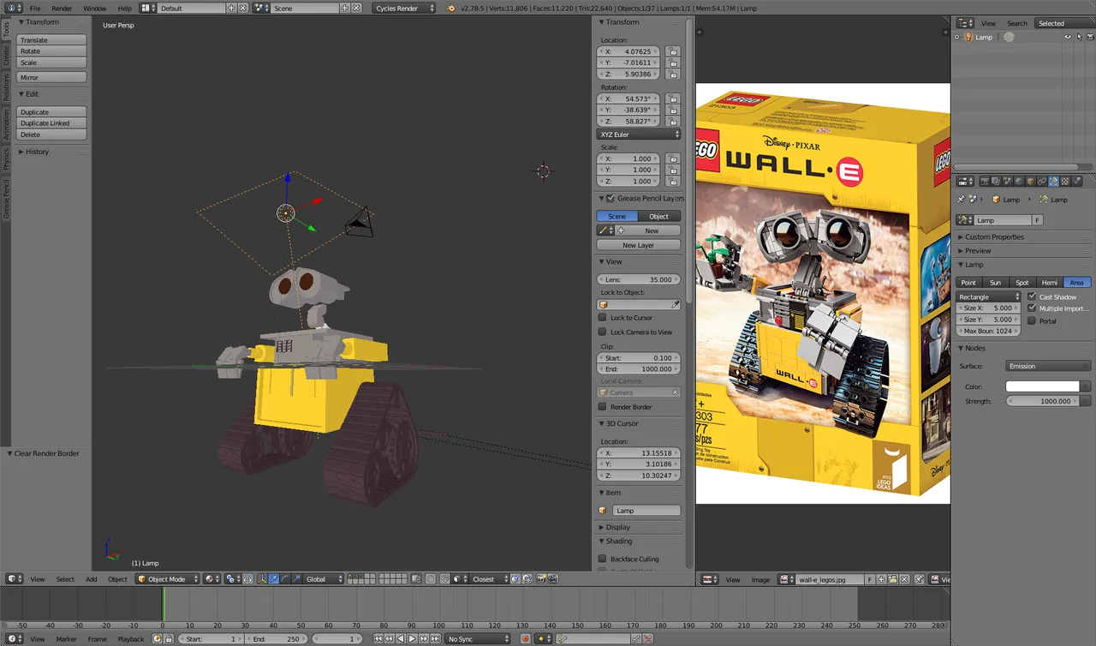
Task: Enable the rotate manipulator arc
Action: [x=284, y=579]
